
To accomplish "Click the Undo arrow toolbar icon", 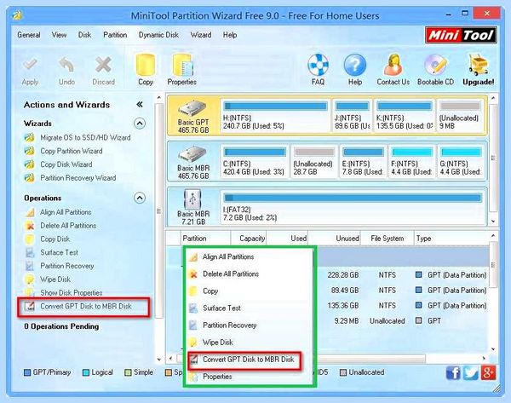I will (66, 65).
